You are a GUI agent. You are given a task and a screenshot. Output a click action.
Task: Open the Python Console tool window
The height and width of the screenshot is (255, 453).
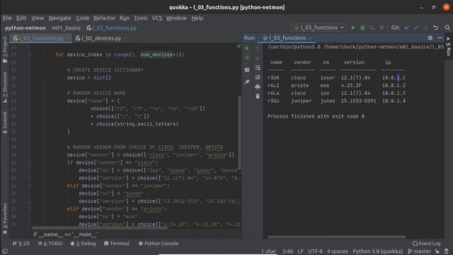click(159, 244)
